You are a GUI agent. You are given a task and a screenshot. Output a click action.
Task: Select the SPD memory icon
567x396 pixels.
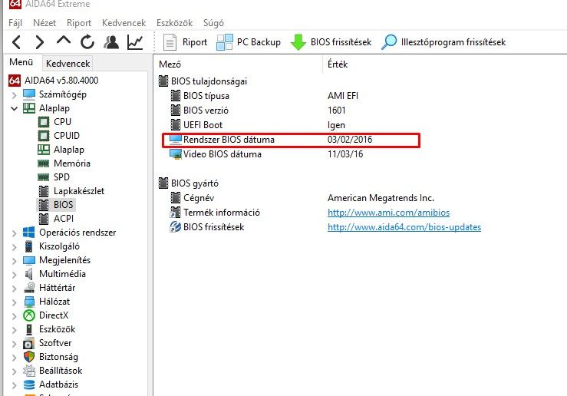tap(44, 177)
